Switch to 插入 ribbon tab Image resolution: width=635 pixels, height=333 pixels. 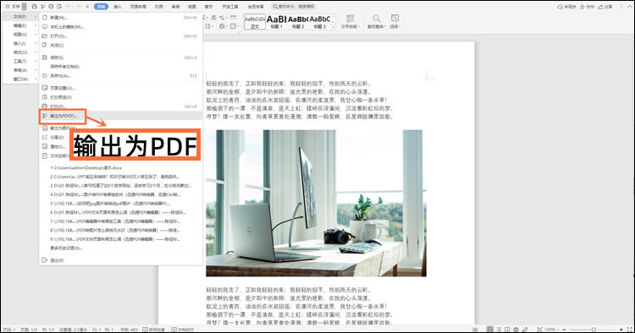118,7
